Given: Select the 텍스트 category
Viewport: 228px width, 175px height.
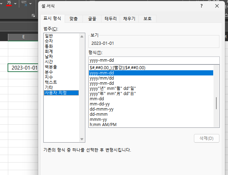Looking at the screenshot, I should click(62, 82).
